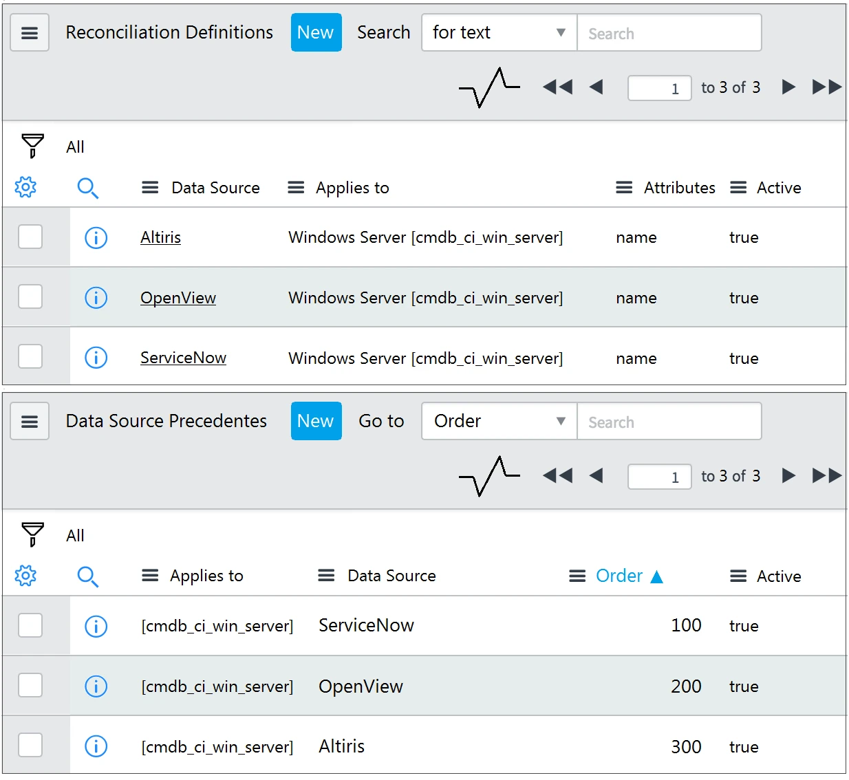Screen dimensions: 849x780
Task: Open the 'Order' Go to dropdown
Action: click(x=499, y=422)
